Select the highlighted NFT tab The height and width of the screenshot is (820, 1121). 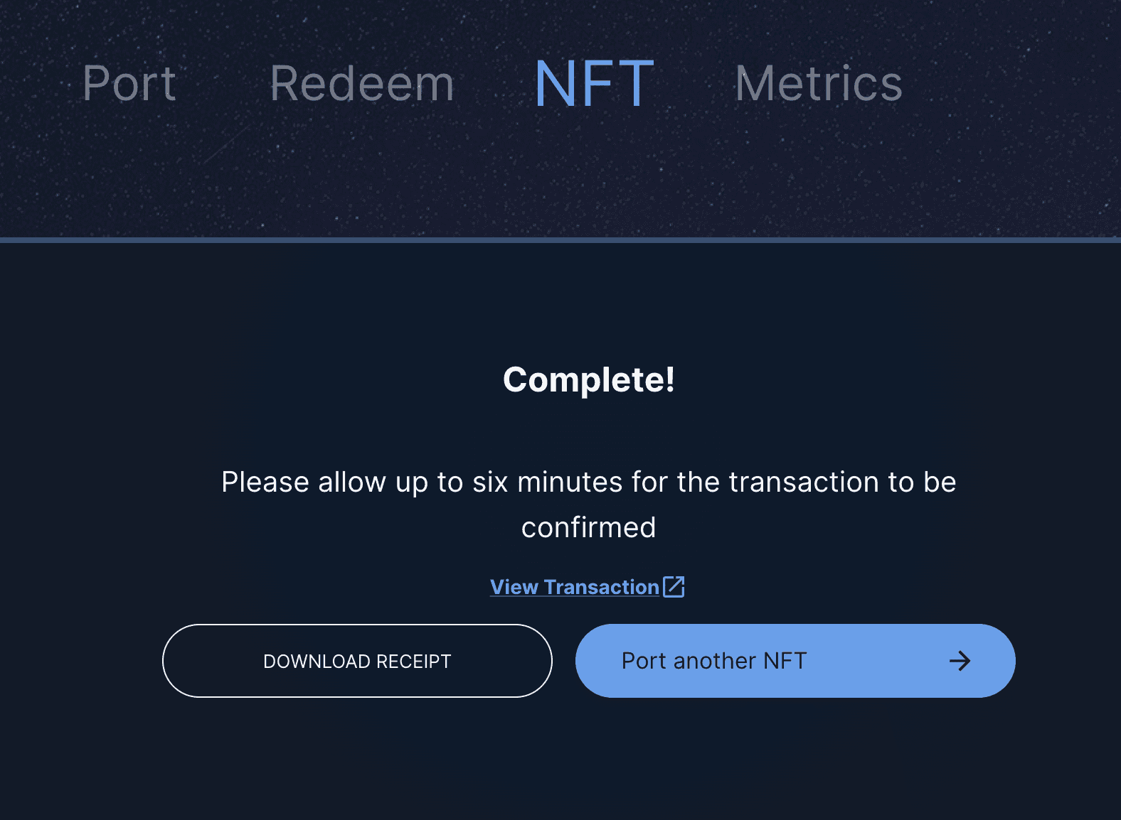594,84
